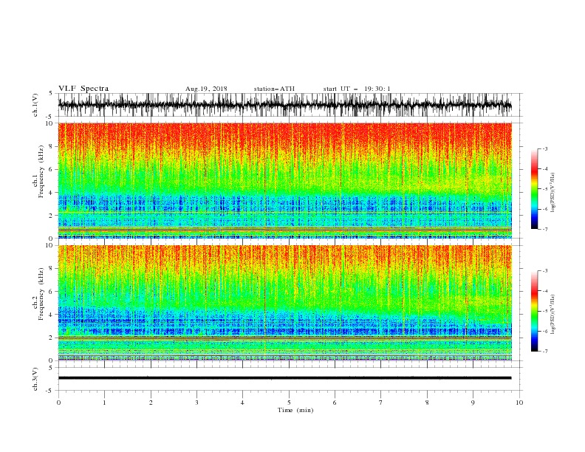
Task: Select the date 'Aug.19, 2018' text
Action: (206, 89)
